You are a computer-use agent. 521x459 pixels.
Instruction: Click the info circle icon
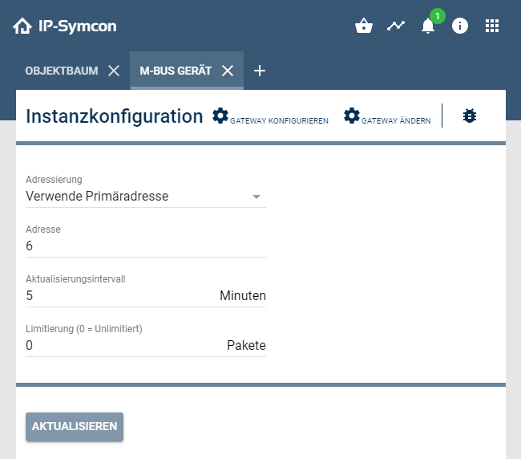[x=460, y=26]
